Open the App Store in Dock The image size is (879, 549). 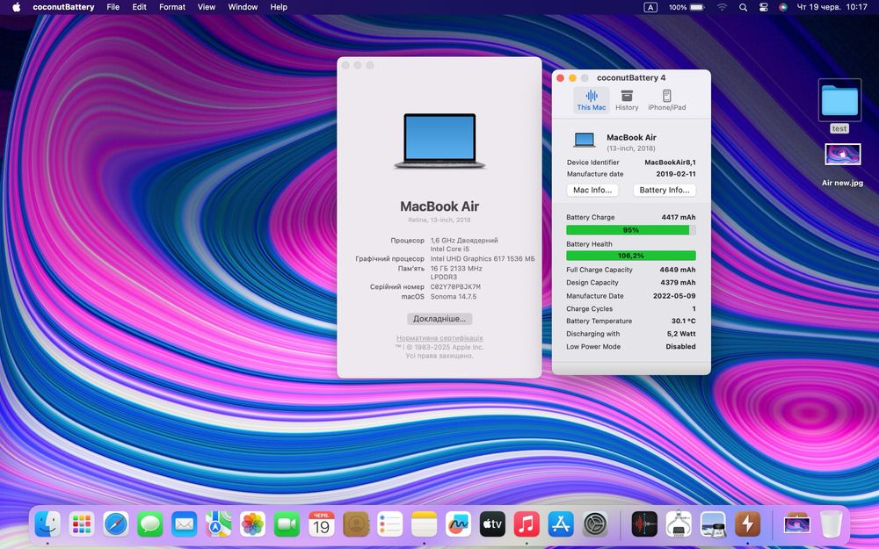(561, 525)
